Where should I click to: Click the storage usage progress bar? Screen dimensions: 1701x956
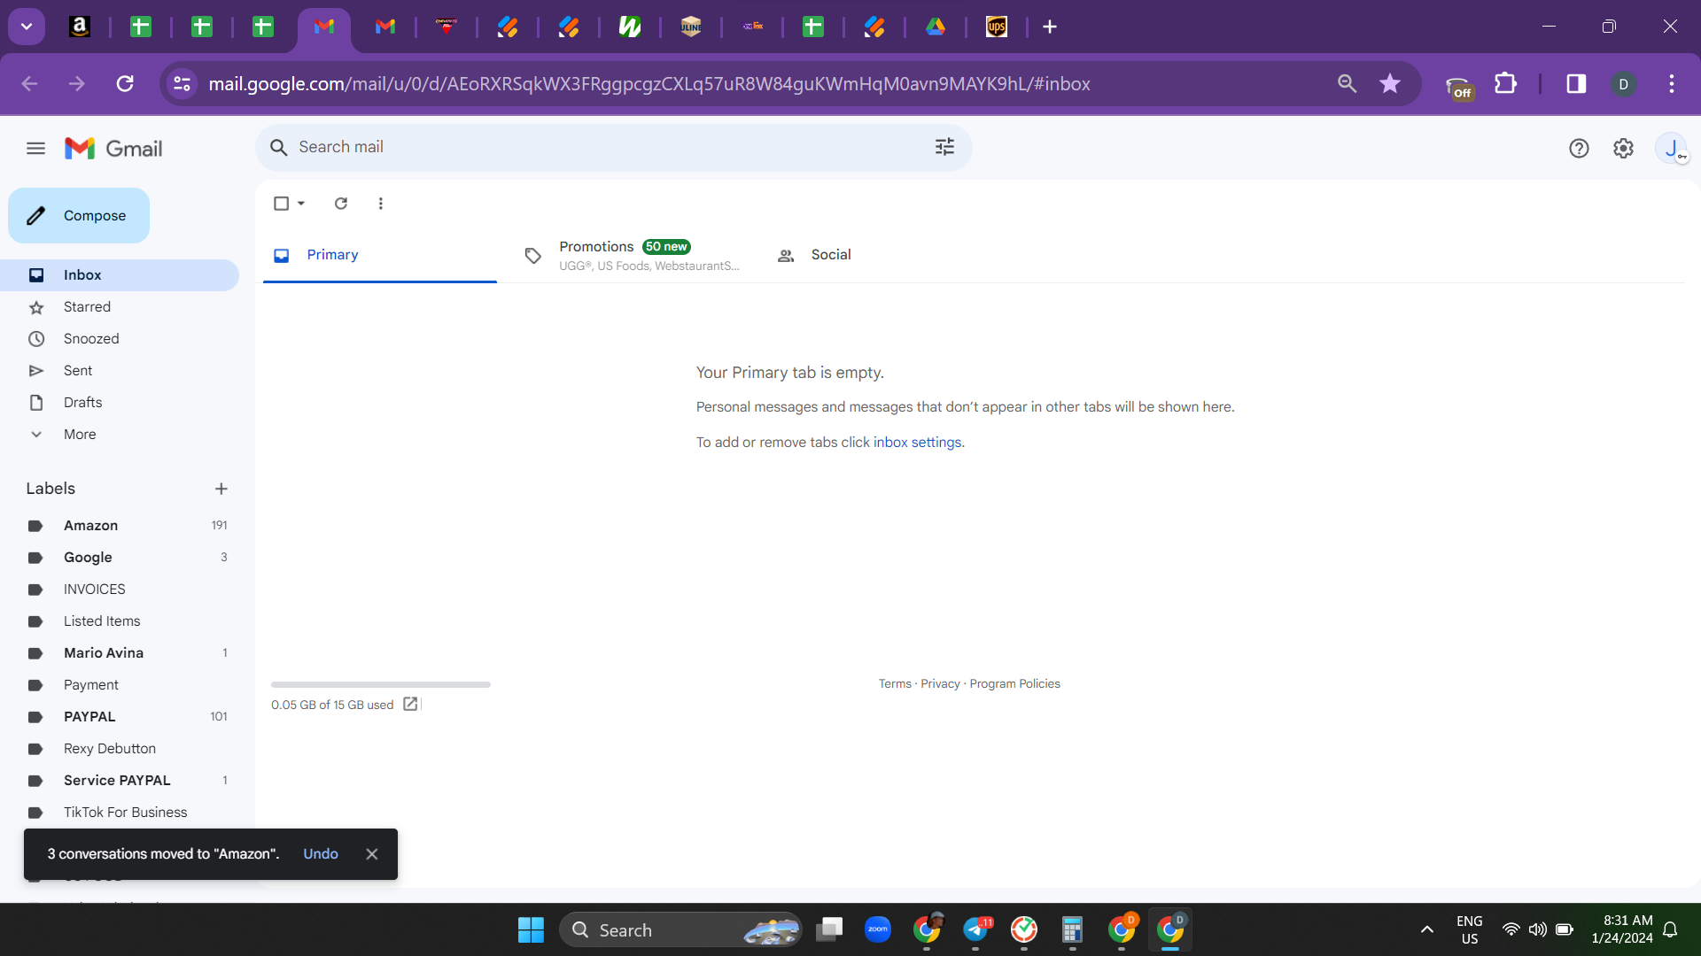[381, 684]
